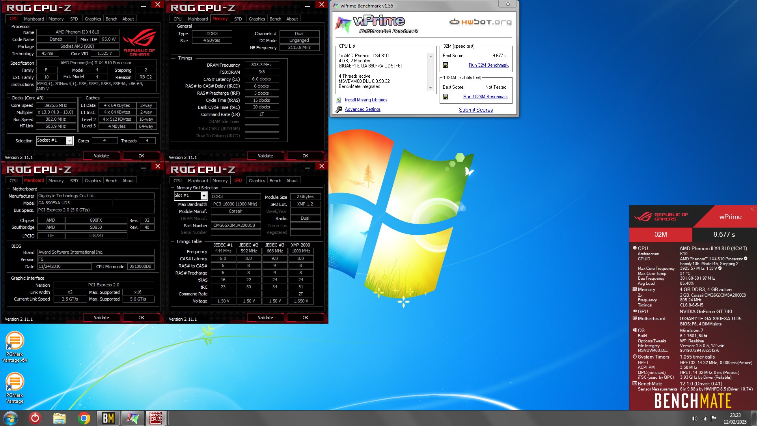The height and width of the screenshot is (426, 757).
Task: Select the About tab in the Mainboard window
Action: point(128,181)
